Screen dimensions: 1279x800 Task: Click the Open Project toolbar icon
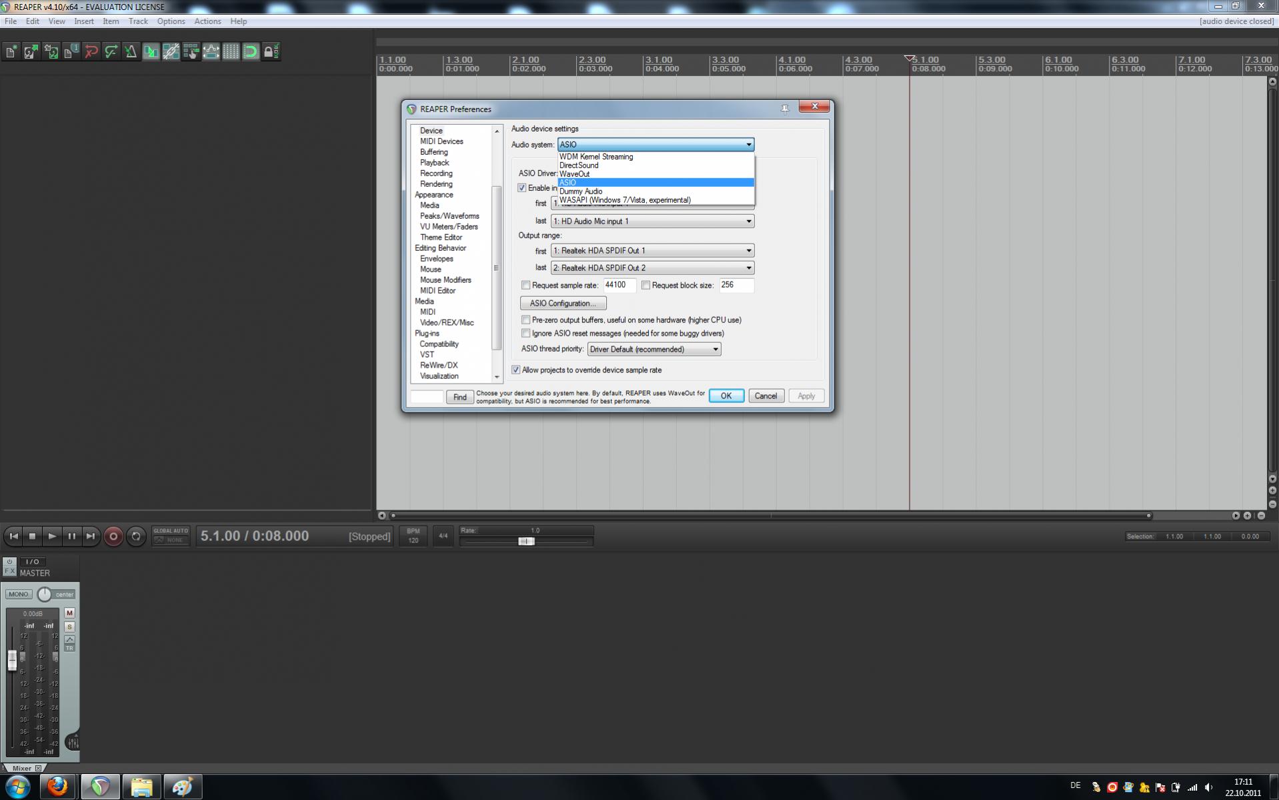[31, 51]
